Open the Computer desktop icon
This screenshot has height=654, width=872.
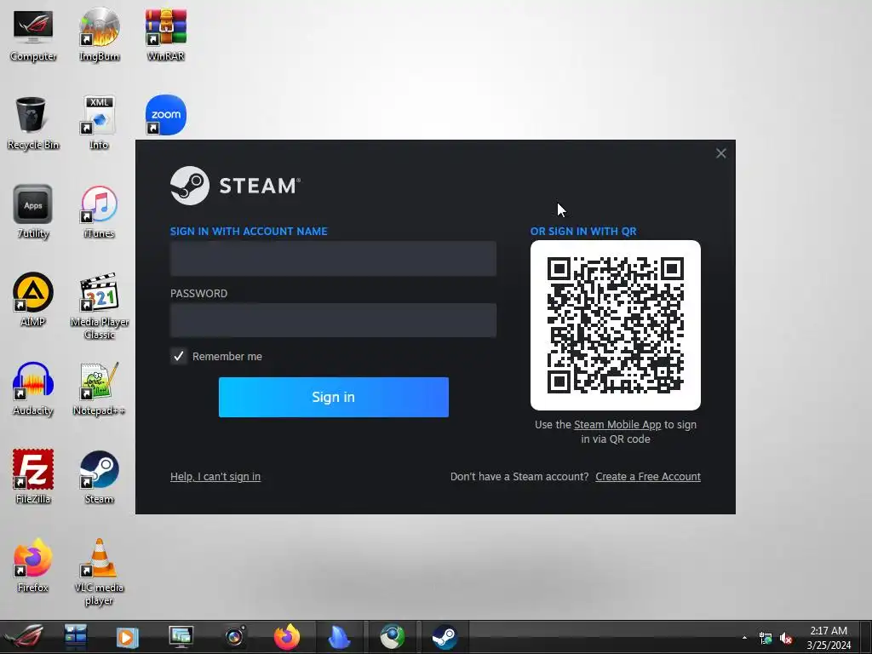point(33,34)
